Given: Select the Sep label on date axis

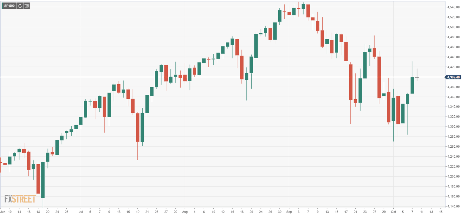Looking at the screenshot, I should [289, 212].
